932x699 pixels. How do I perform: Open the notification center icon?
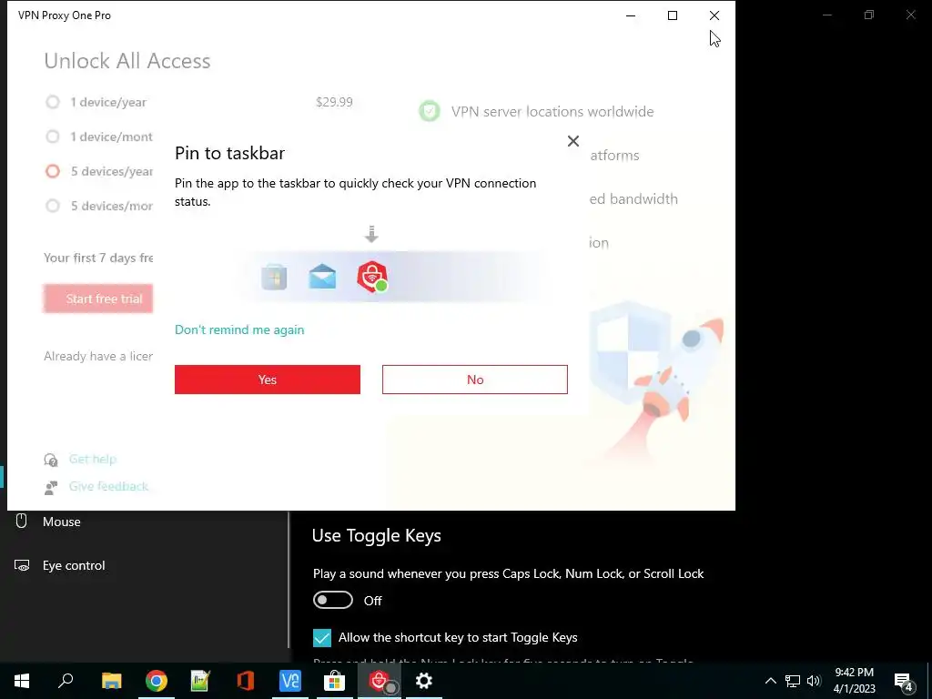click(904, 681)
